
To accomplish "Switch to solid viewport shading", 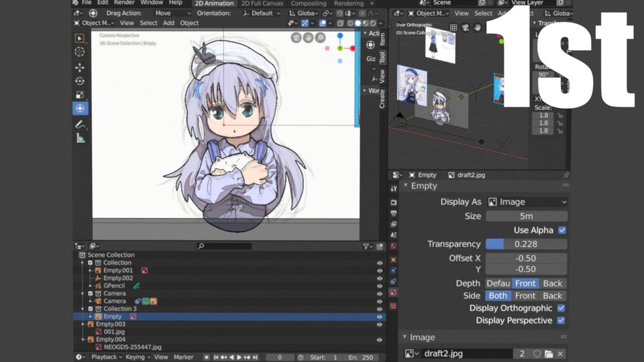I will [358, 23].
